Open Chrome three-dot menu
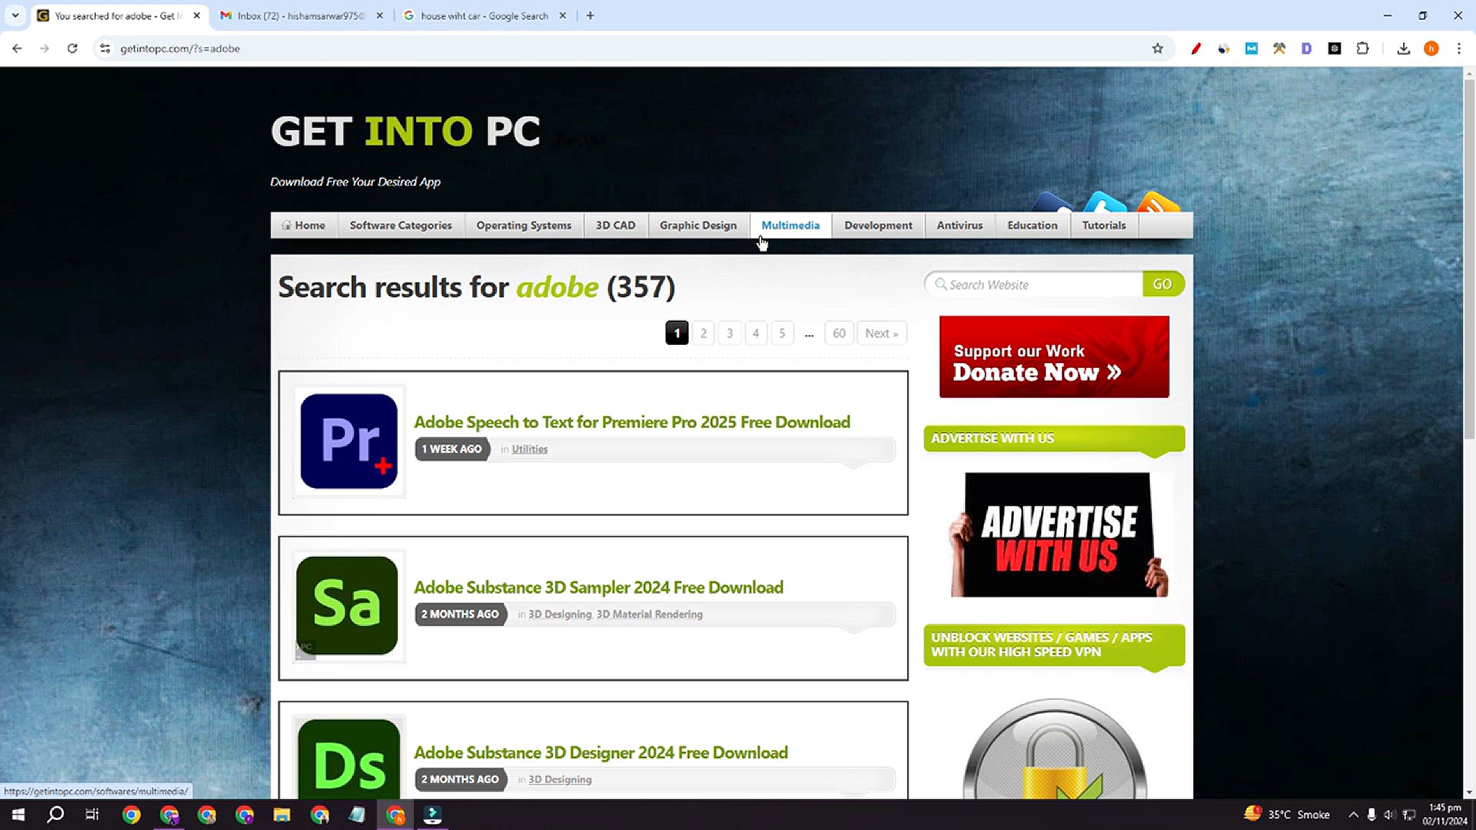 tap(1458, 48)
